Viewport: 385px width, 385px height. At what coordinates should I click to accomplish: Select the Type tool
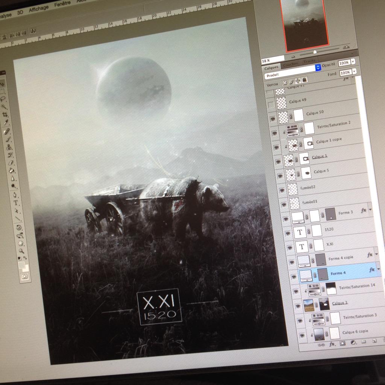pyautogui.click(x=16, y=203)
